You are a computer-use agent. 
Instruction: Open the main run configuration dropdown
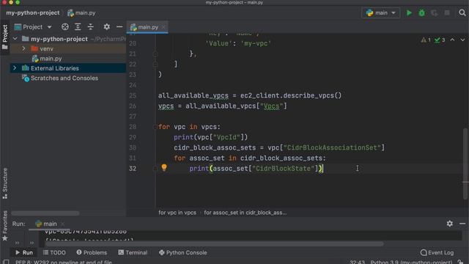(x=381, y=13)
